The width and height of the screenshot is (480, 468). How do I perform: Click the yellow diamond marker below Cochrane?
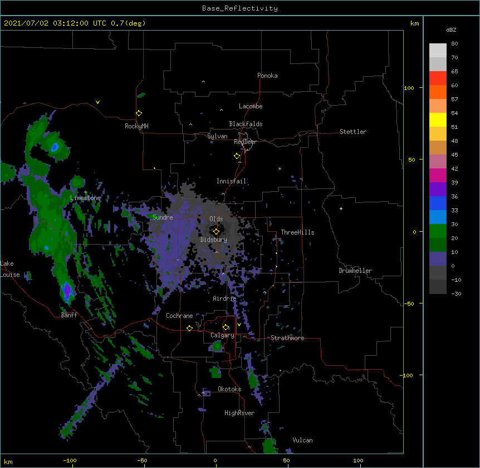click(189, 328)
